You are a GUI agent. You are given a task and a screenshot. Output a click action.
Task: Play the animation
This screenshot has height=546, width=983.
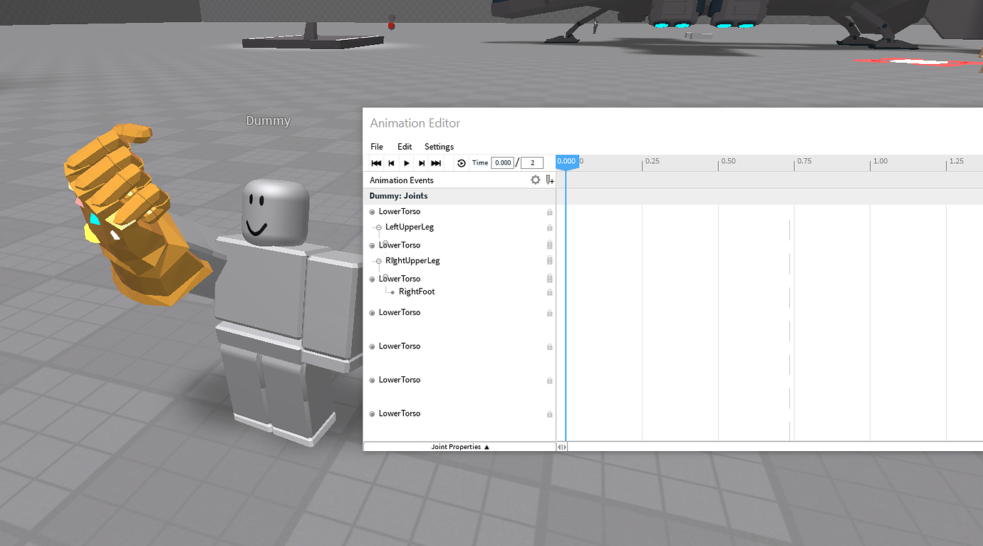(407, 163)
